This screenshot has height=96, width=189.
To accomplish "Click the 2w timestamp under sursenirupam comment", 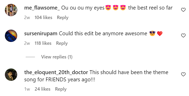I will point(27,43).
